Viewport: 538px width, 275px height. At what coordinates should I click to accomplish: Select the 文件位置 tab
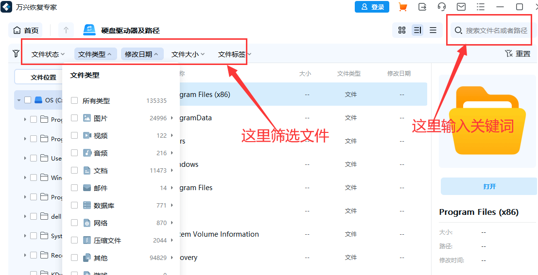(44, 78)
